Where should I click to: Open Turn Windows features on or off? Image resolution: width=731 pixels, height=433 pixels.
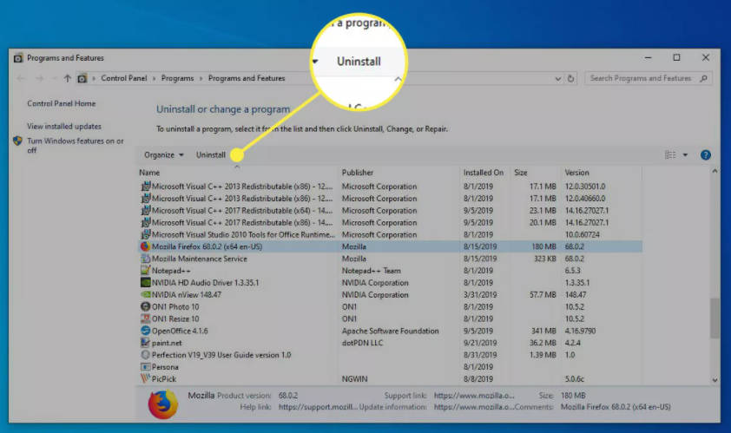point(75,146)
